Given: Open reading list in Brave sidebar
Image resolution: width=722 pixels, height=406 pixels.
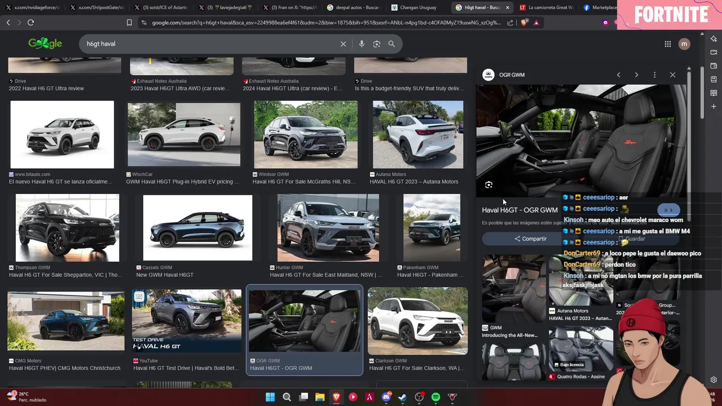Looking at the screenshot, I should click(x=714, y=93).
